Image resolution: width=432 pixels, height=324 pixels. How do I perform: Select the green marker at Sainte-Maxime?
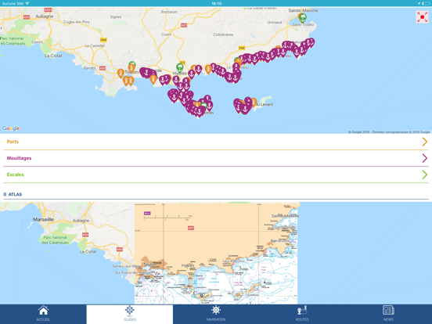303,18
